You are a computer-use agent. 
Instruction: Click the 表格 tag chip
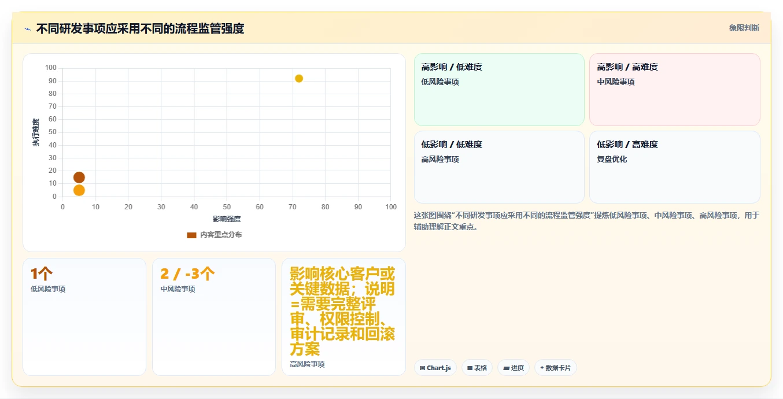pyautogui.click(x=477, y=368)
